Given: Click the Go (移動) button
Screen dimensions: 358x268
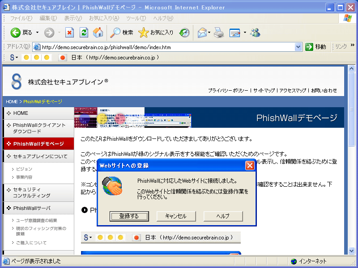Looking at the screenshot, I should point(315,47).
